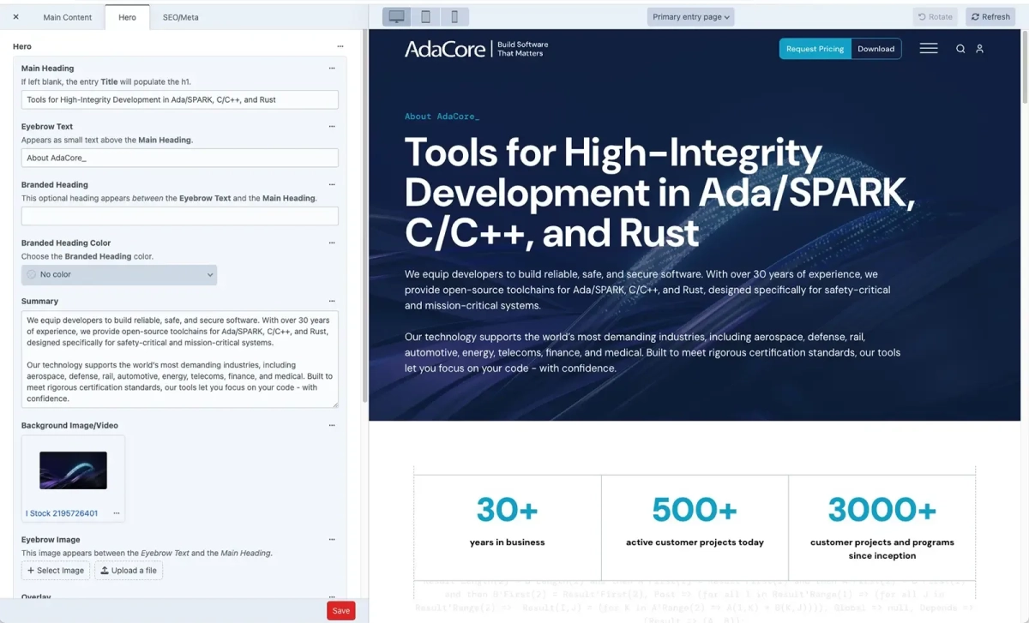The width and height of the screenshot is (1029, 623).
Task: Open the Summary field actions menu
Action: 332,301
